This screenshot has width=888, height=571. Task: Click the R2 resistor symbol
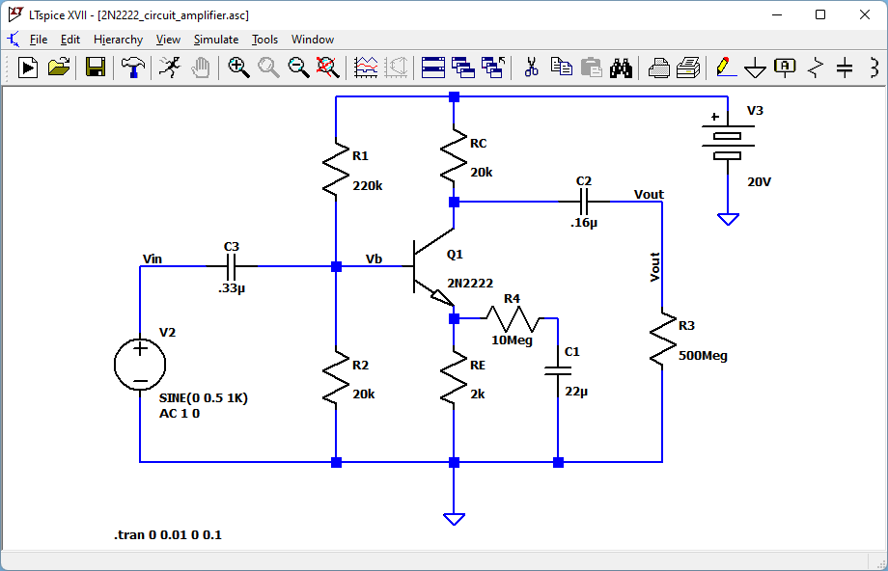point(336,377)
